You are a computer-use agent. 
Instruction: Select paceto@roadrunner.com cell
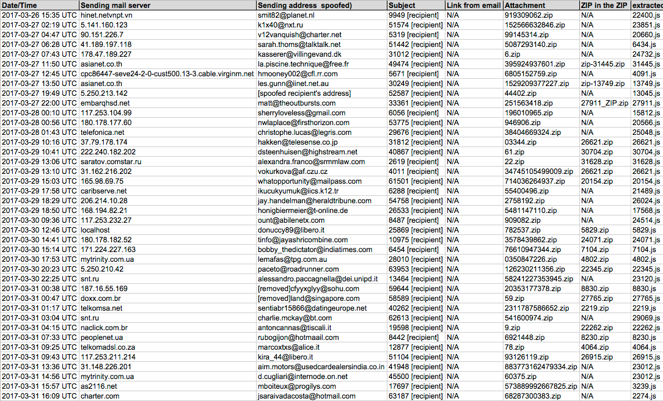[321, 269]
